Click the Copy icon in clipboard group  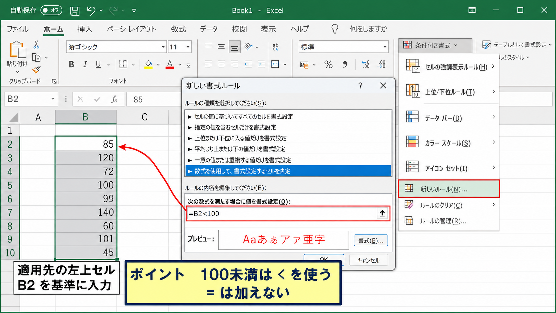(x=36, y=58)
